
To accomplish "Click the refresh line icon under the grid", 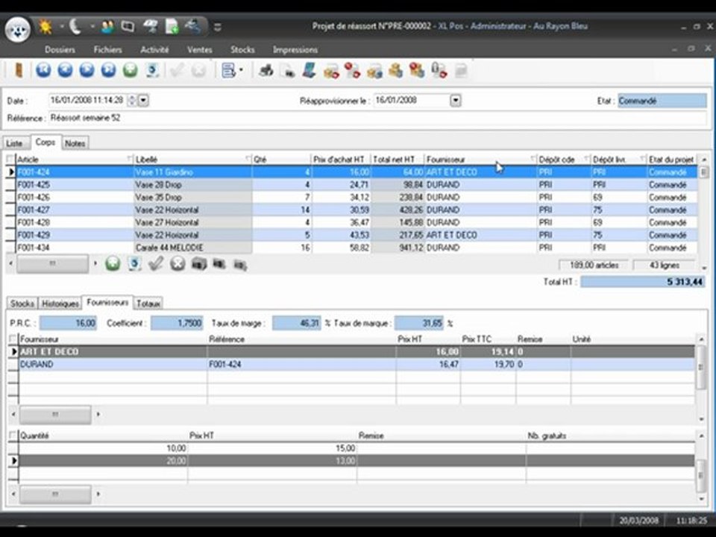I will point(134,264).
